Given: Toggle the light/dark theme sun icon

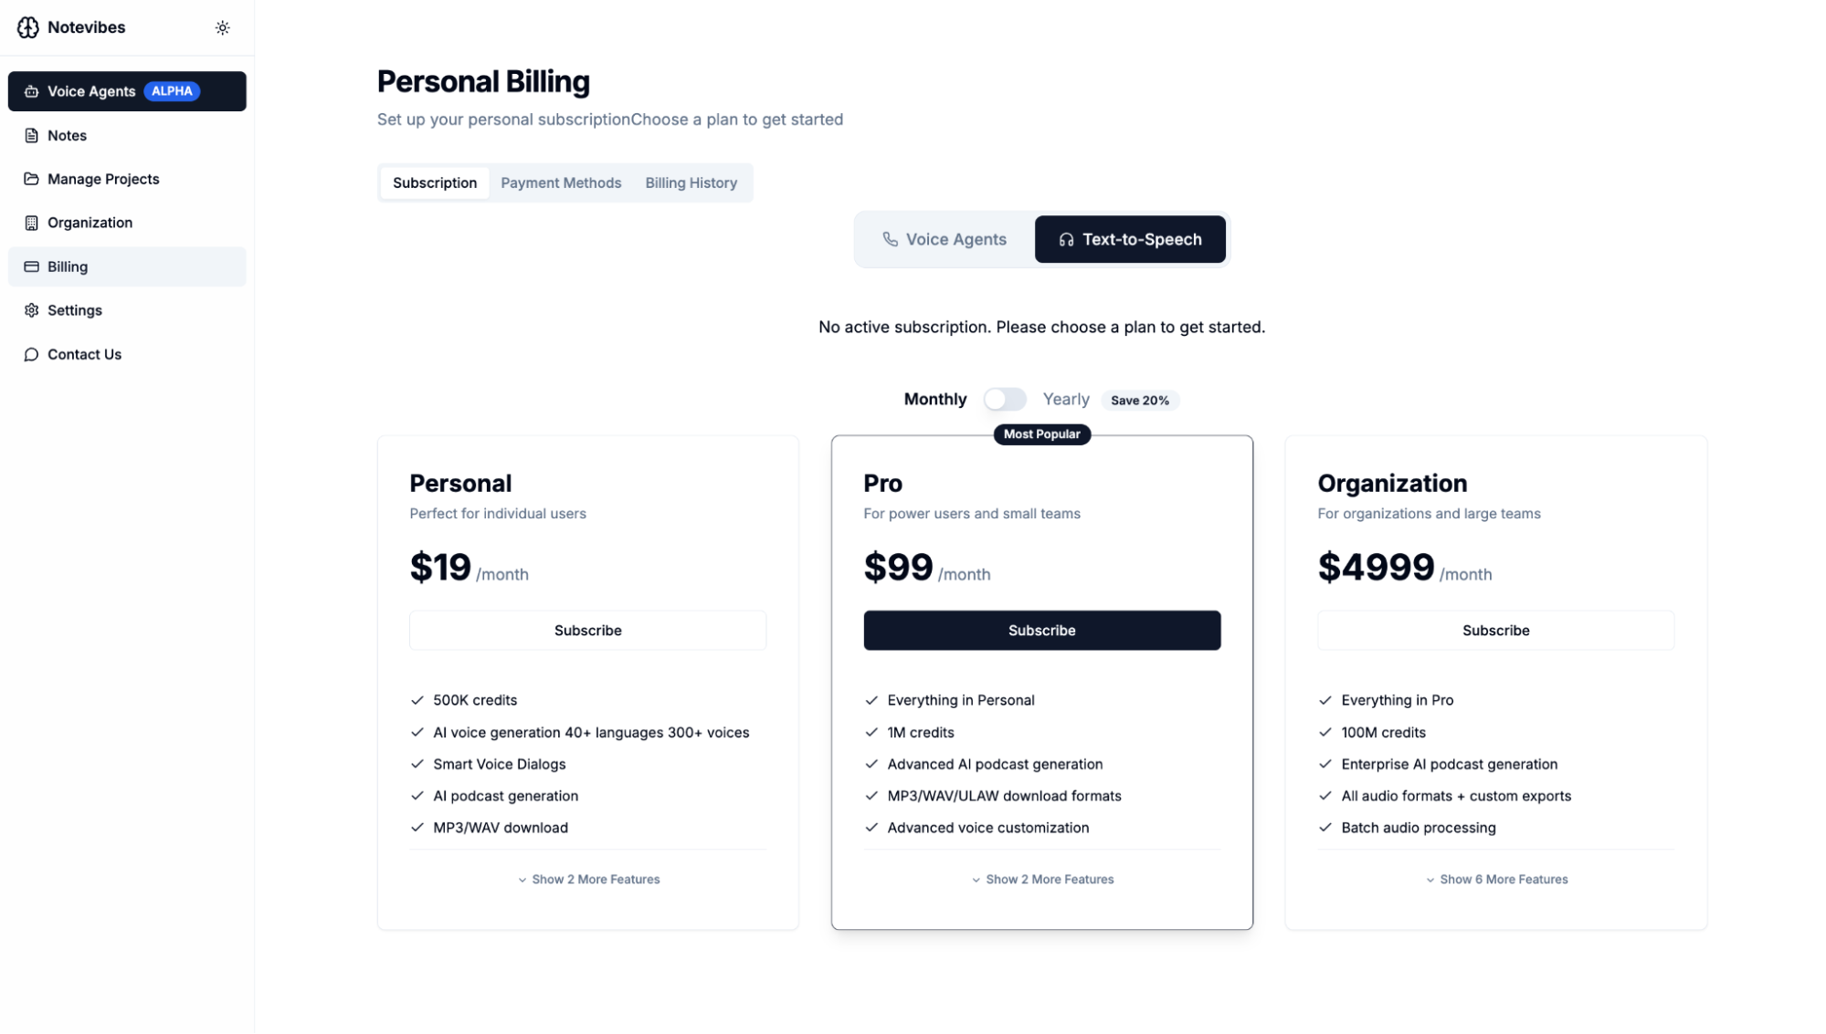Looking at the screenshot, I should (x=222, y=28).
